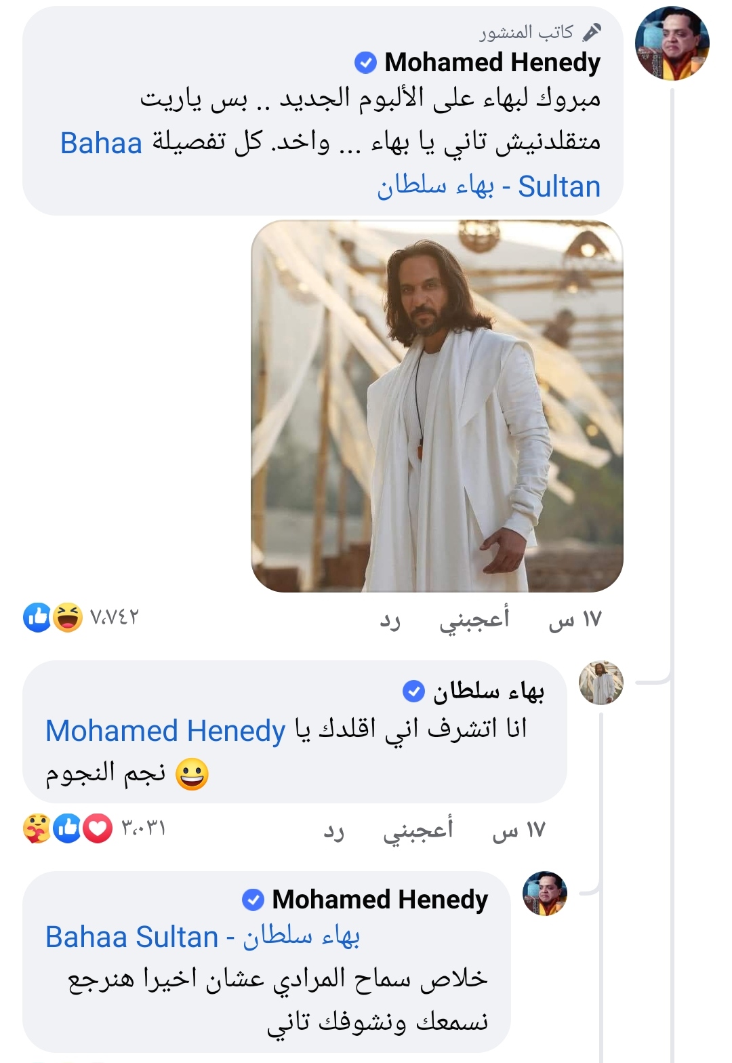Click the verified badge next to Mohamed Henedy

click(x=365, y=64)
